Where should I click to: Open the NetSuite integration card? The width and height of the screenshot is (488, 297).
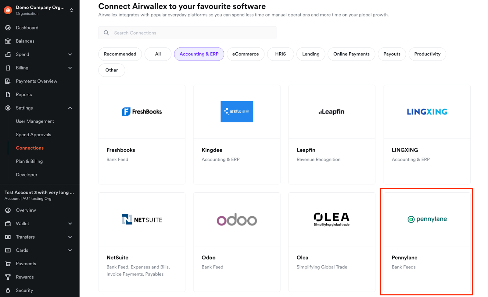click(142, 242)
